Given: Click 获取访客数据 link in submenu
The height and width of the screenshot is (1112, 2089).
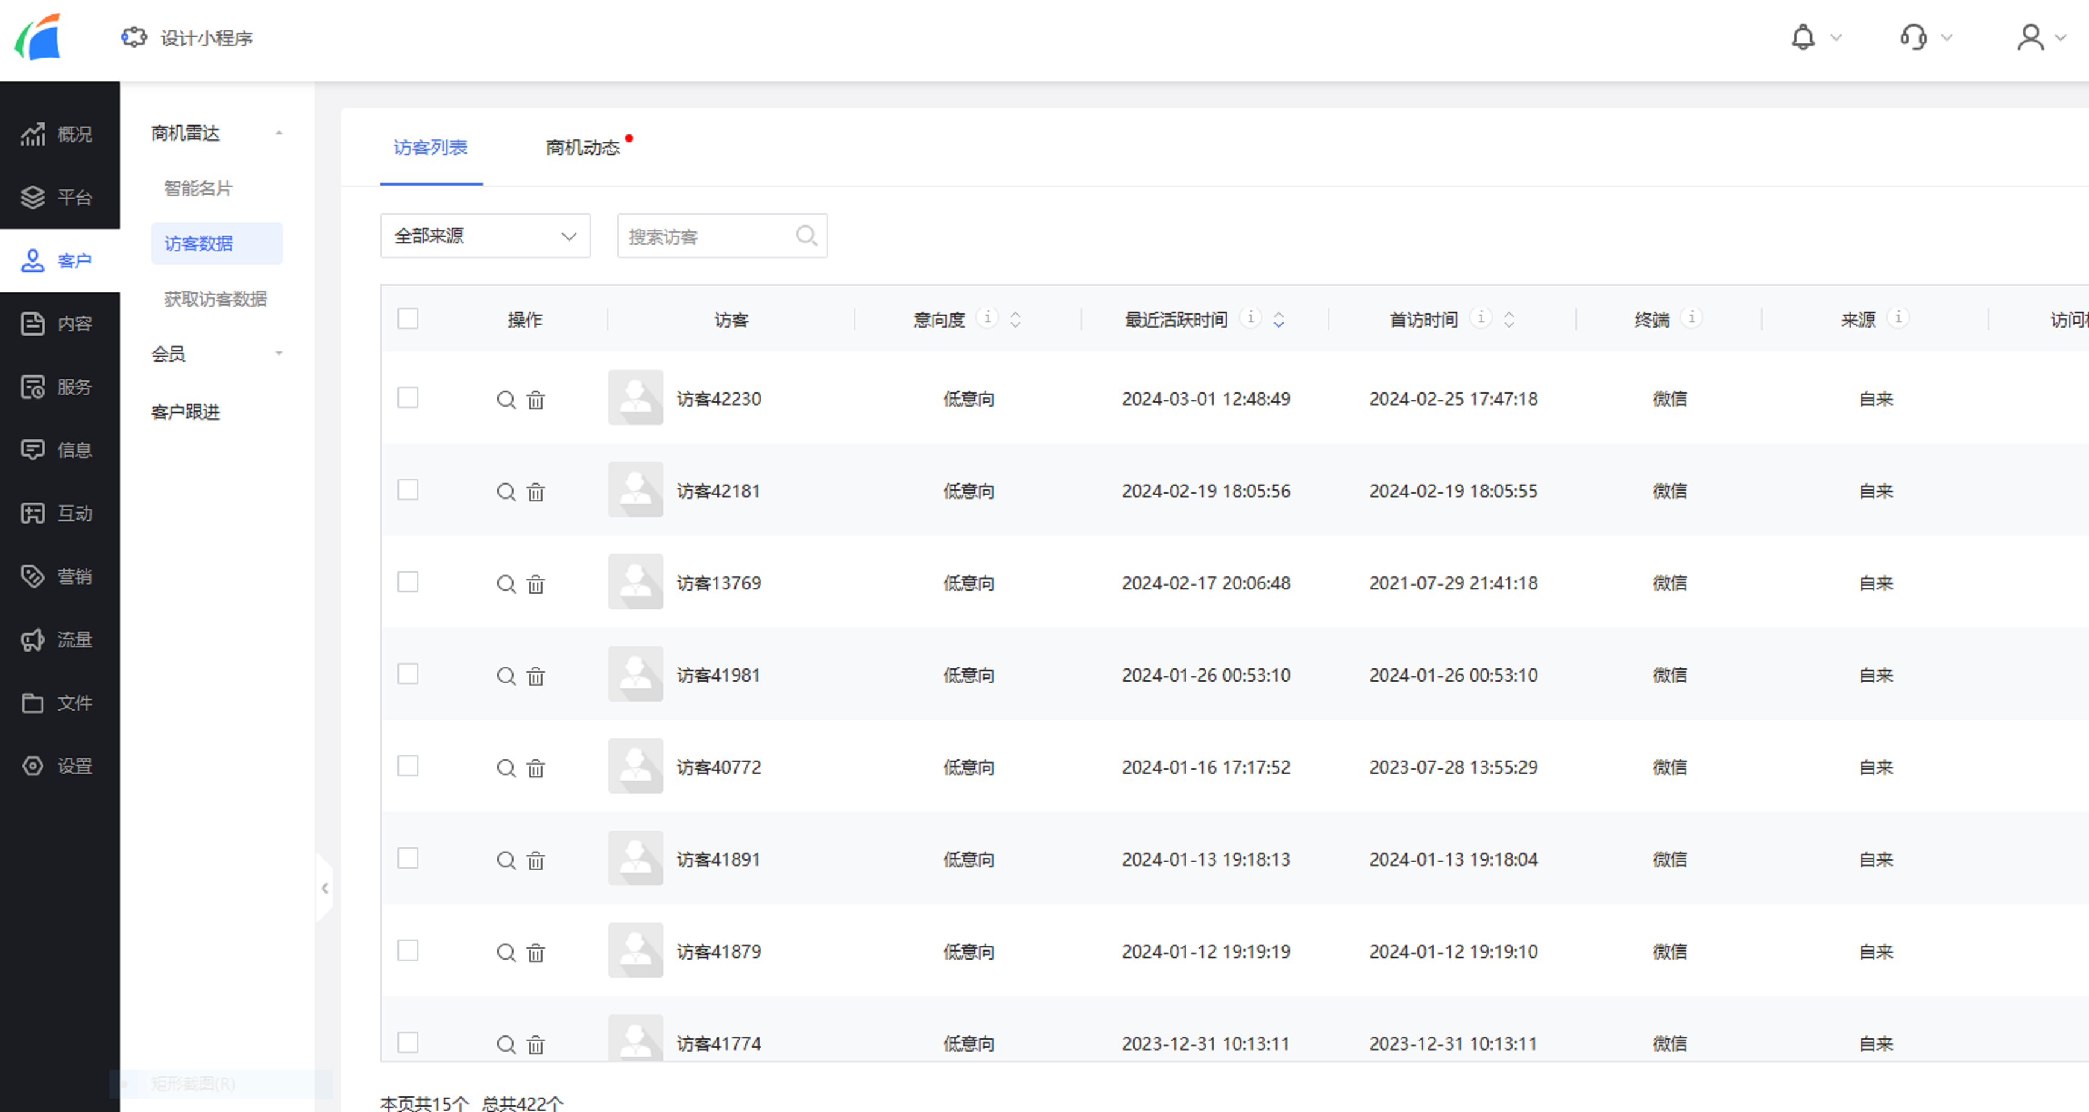Looking at the screenshot, I should click(216, 299).
